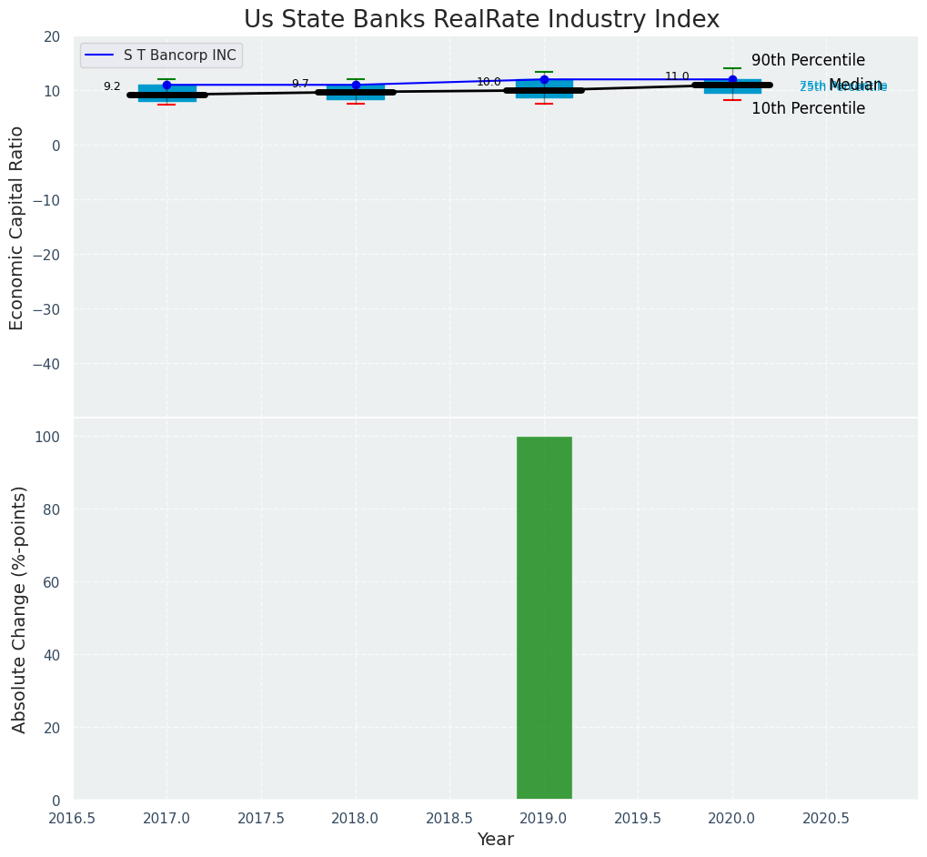Screen dimensions: 927x857
Task: Click the '10th Percentile' annotation
Action: 808,109
